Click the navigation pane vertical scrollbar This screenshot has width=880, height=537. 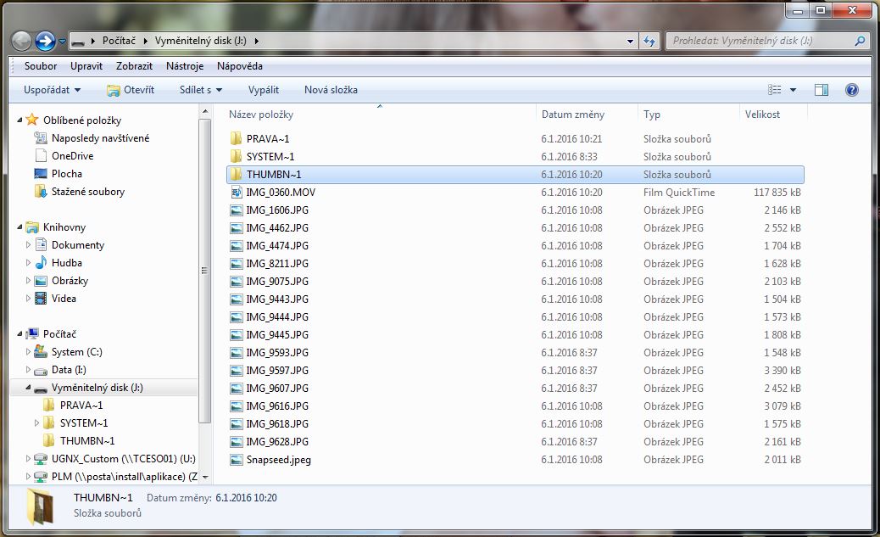click(x=203, y=271)
